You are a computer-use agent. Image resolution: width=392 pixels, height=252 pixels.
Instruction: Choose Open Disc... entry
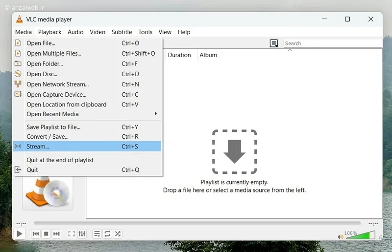tap(87, 74)
